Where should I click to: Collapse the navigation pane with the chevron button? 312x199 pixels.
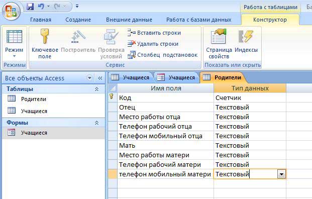[x=100, y=78]
